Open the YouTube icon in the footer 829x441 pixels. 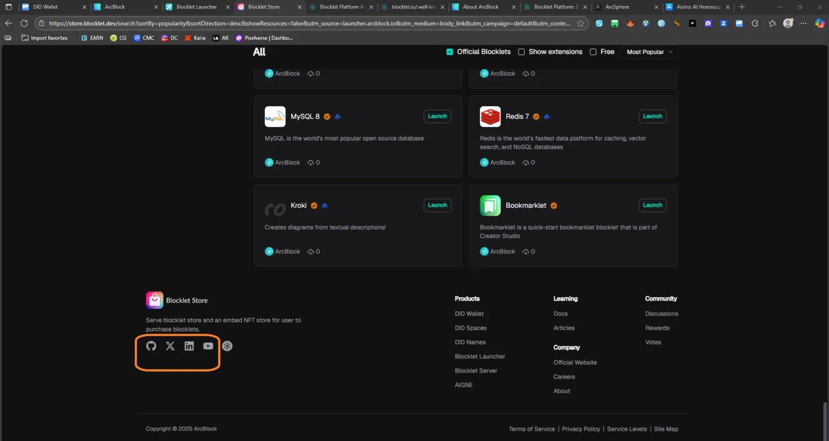[208, 346]
